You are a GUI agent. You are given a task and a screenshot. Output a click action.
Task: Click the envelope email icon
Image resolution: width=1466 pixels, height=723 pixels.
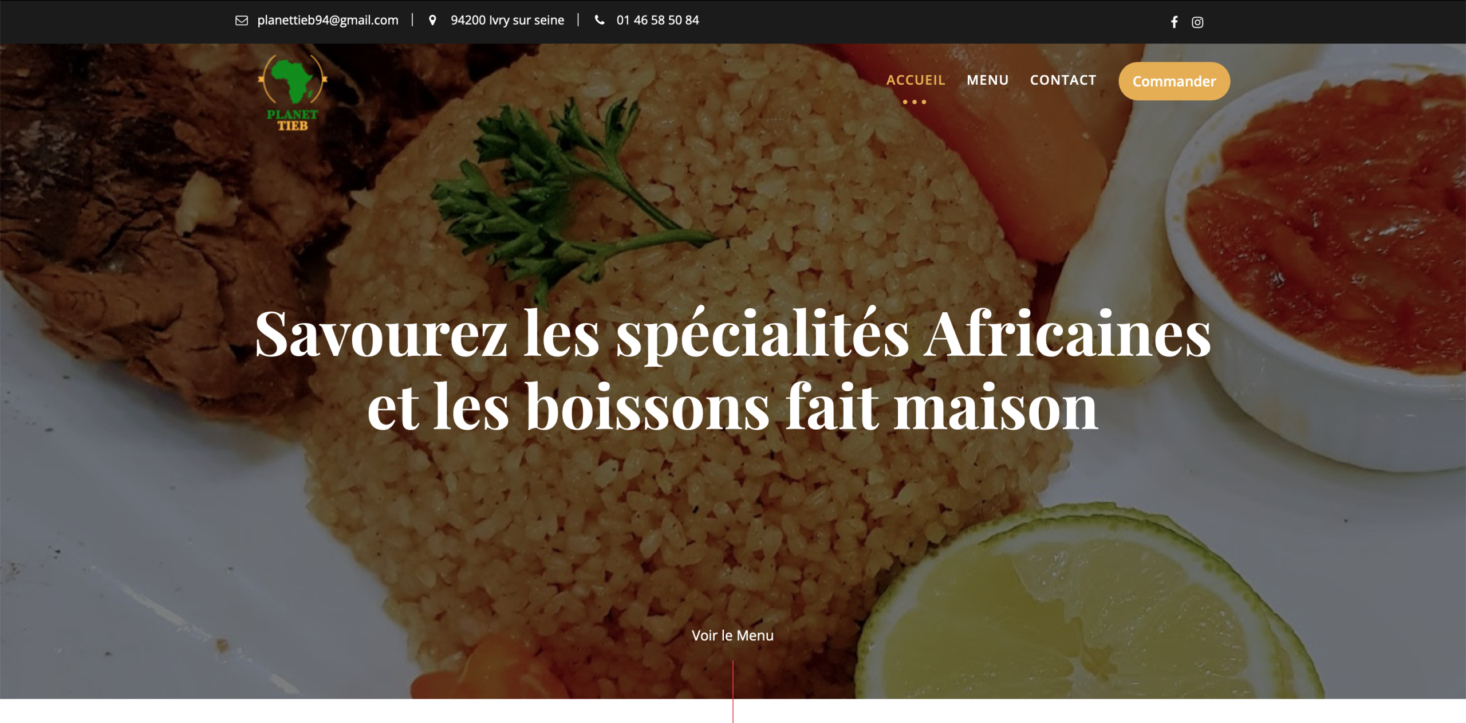click(x=242, y=21)
